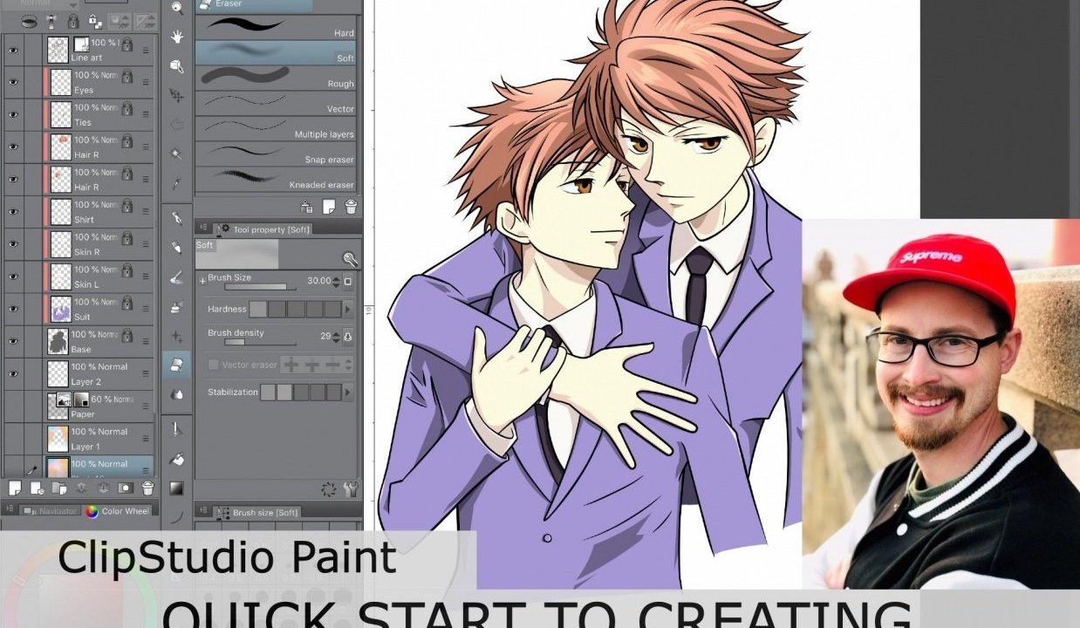1080x628 pixels.
Task: Create a new raster layer
Action: 15,488
